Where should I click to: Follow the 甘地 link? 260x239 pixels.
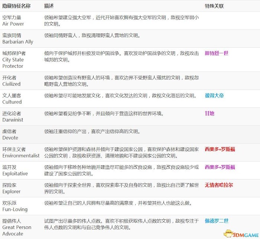[209, 113]
